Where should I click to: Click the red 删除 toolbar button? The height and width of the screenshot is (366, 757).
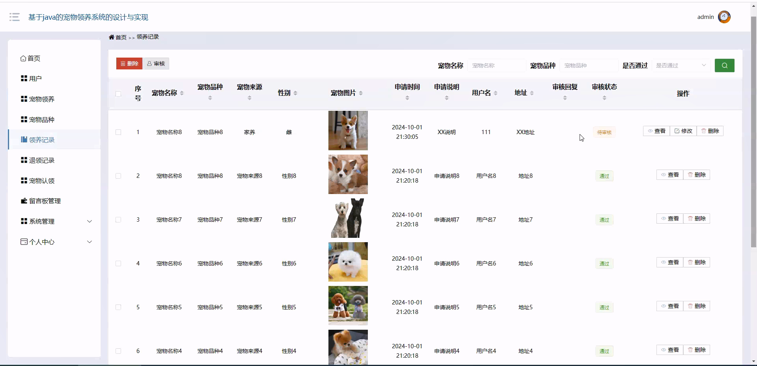coord(129,63)
